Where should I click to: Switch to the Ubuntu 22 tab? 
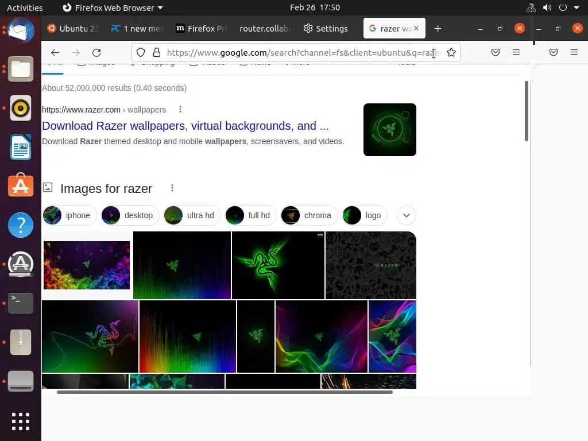tap(73, 29)
